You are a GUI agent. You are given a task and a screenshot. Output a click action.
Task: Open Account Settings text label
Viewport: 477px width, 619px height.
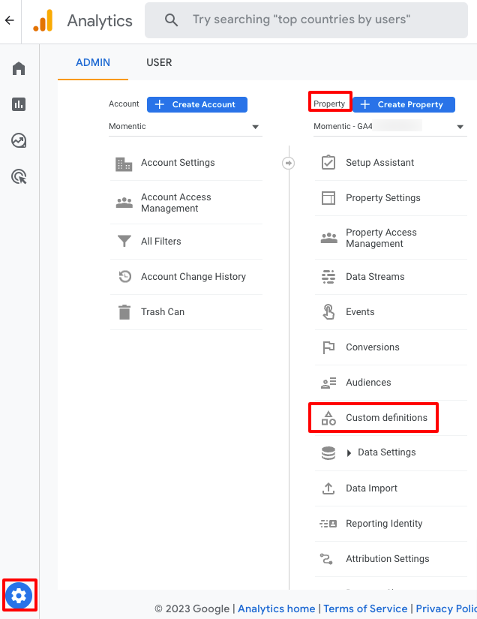pos(178,163)
